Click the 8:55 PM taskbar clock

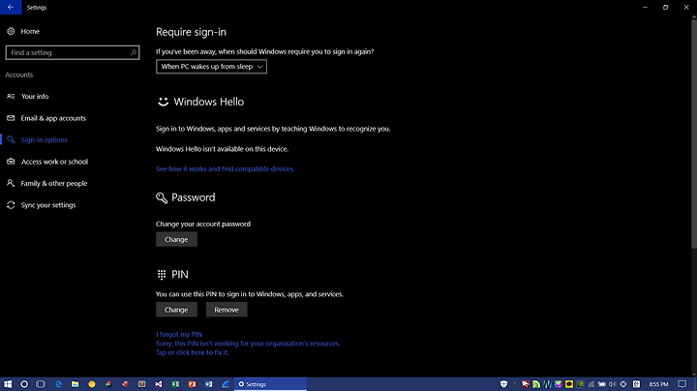[x=658, y=384]
